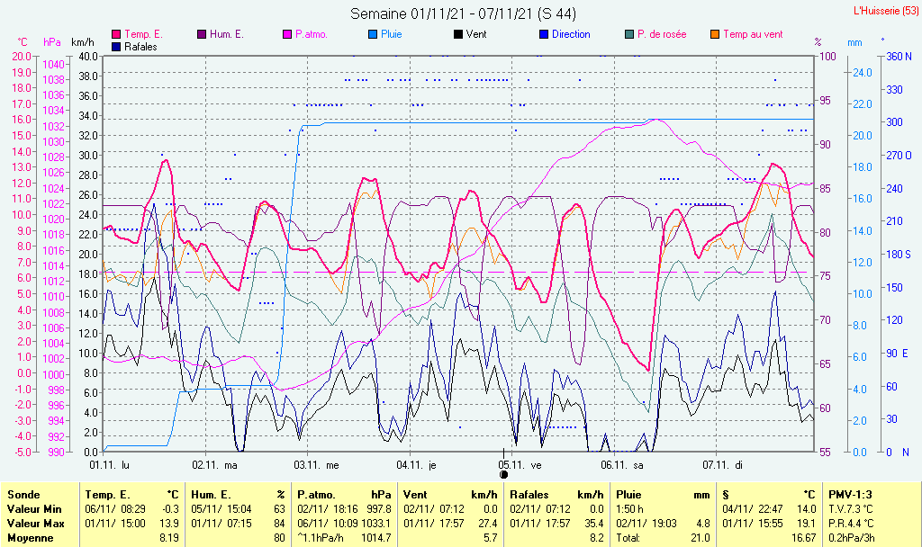Select the mean temperature value '8.19'
The width and height of the screenshot is (922, 547).
tap(169, 538)
